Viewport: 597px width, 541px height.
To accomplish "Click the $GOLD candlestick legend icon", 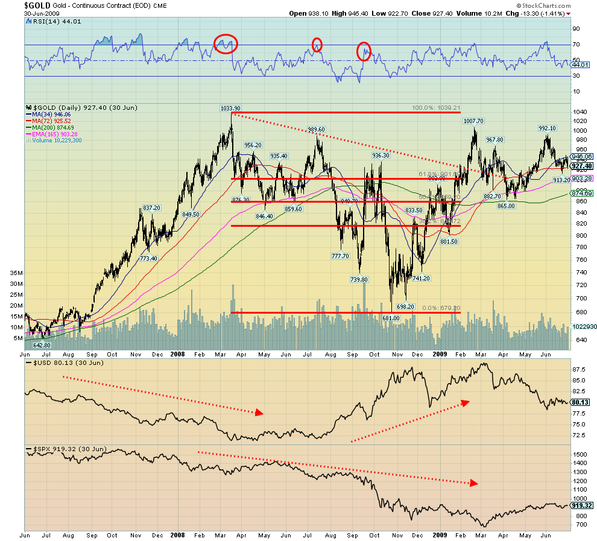I will pos(28,107).
